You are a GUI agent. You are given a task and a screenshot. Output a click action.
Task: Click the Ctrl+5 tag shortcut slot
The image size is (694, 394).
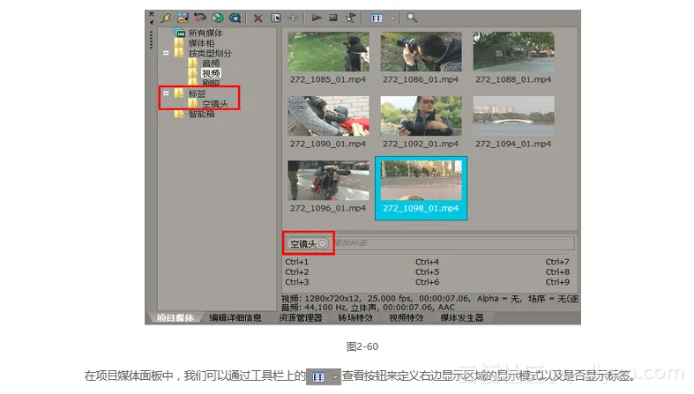coord(427,272)
